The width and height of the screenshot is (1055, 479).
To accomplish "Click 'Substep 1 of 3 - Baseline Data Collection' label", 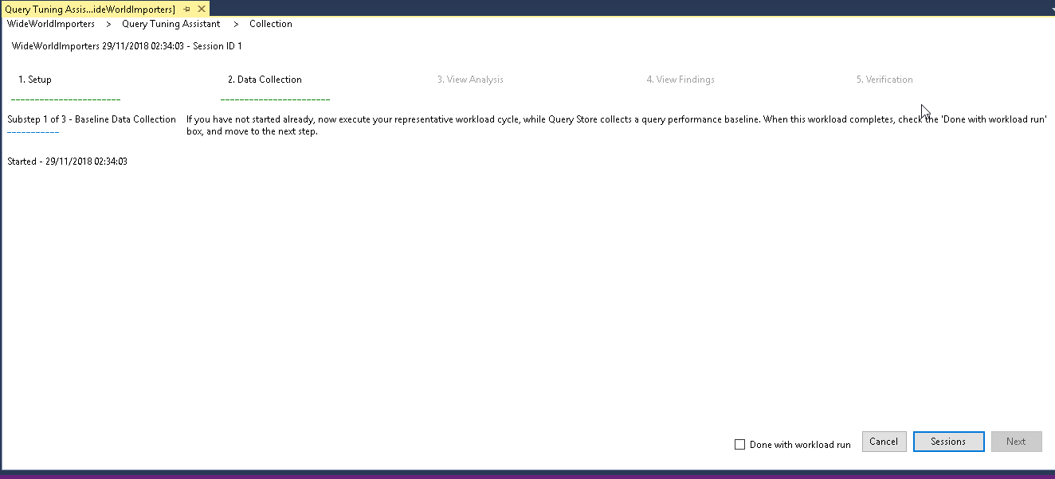I will 92,119.
